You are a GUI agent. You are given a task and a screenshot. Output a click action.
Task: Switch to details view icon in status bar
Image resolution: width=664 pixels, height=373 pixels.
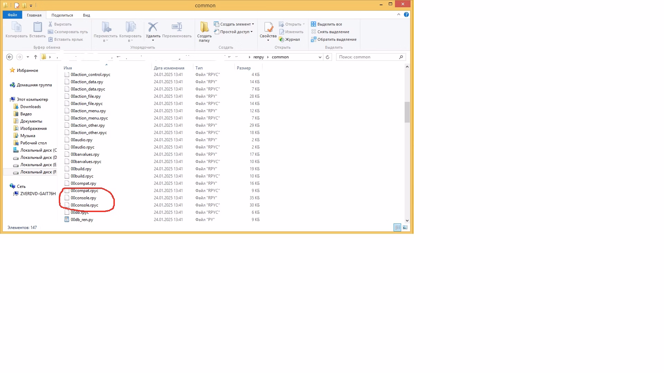click(397, 227)
